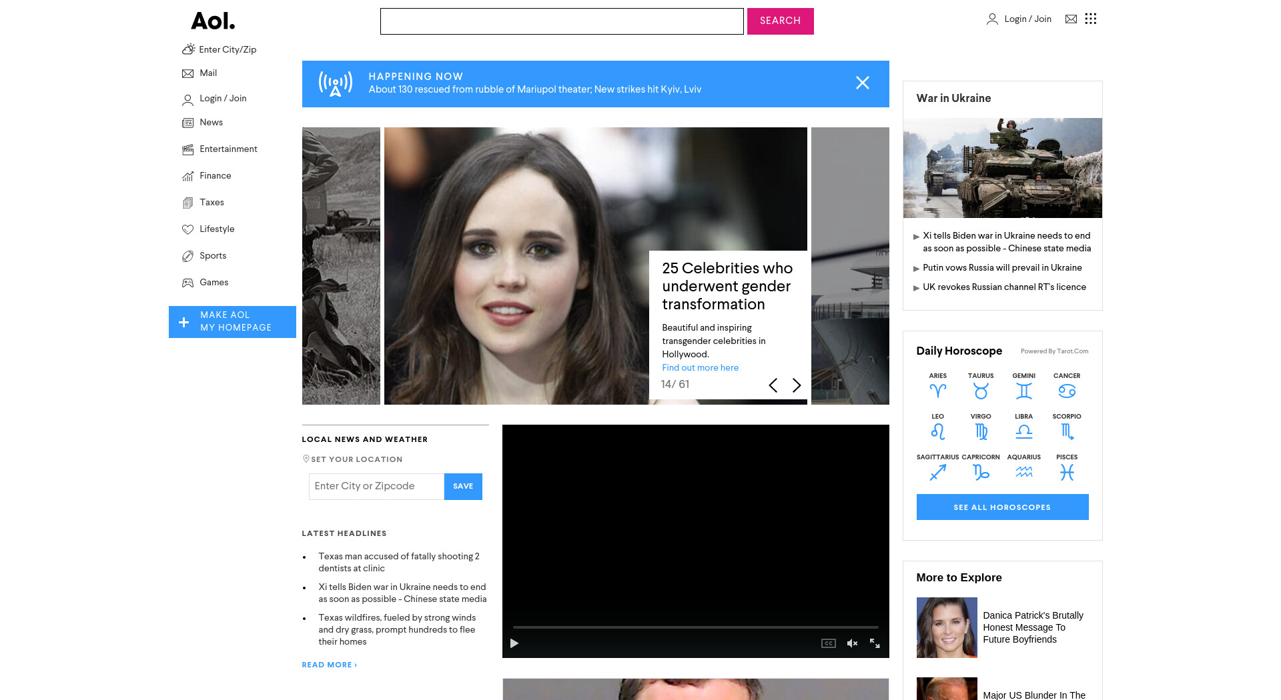1281x700 pixels.
Task: Click SEE ALL HOROSCOPES button
Action: tap(1002, 507)
